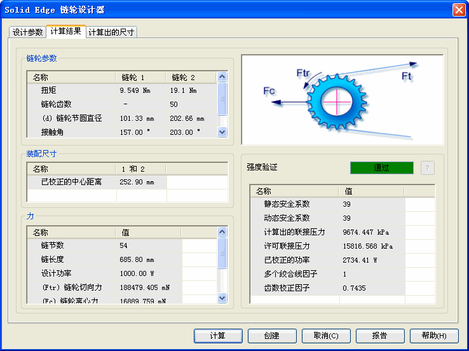
Task: Open the 计算出的尺寸 tab
Action: (x=111, y=32)
